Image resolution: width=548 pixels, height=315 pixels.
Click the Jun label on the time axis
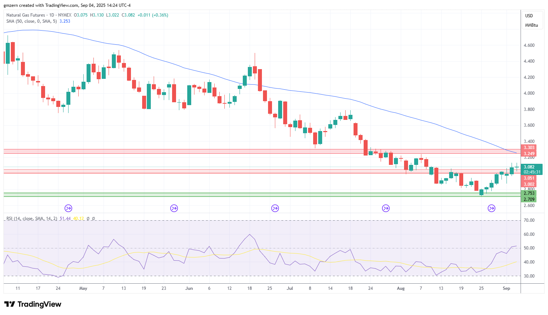coord(189,288)
